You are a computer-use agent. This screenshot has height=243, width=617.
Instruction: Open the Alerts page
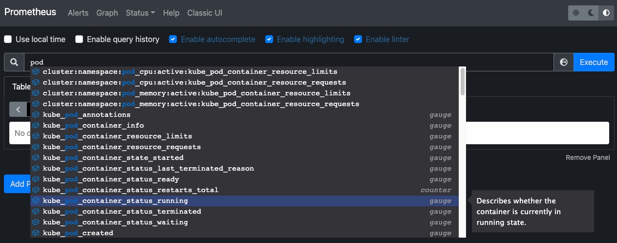(x=78, y=13)
